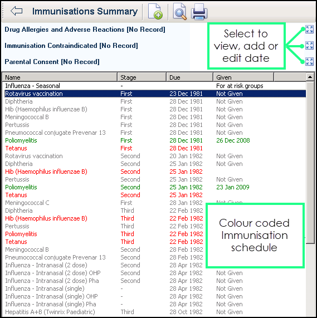Select the Meningococcal C First row
Screen dimensions: 317x318
(154, 203)
